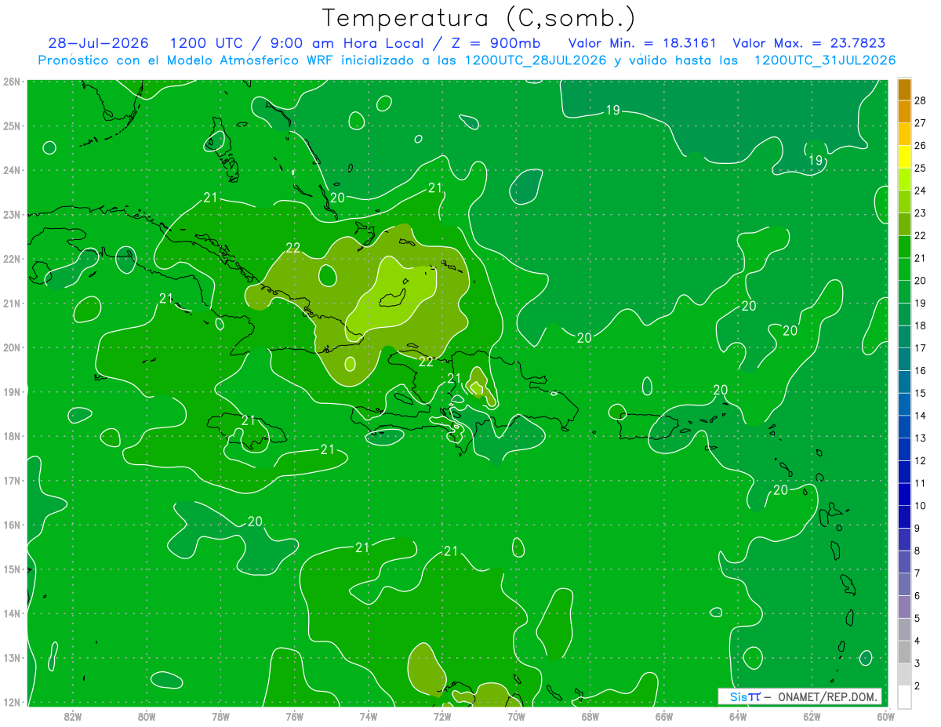Click legend value 24
This screenshot has height=727, width=941.
[920, 191]
